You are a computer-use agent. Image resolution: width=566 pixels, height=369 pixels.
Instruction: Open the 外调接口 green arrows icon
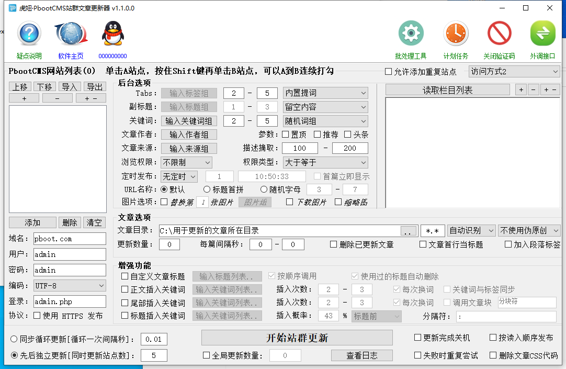click(x=542, y=33)
